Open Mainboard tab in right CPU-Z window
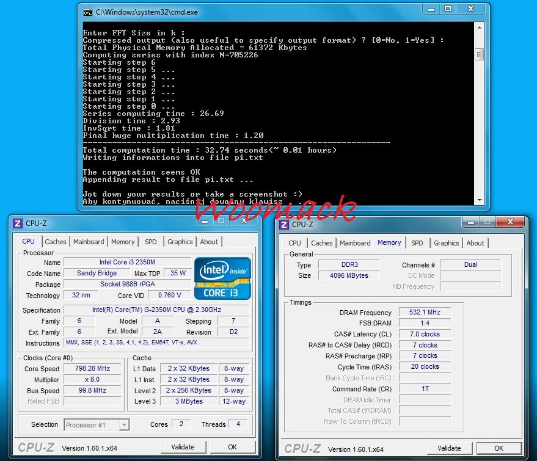This screenshot has width=537, height=461. 355,243
